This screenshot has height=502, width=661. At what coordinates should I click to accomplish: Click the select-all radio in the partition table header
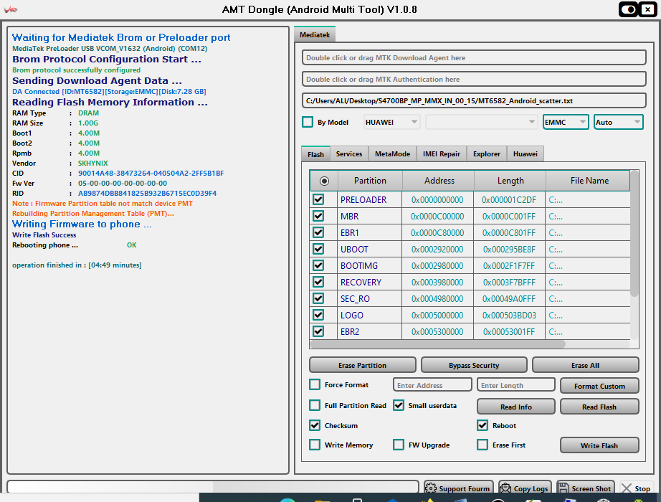[x=324, y=181]
